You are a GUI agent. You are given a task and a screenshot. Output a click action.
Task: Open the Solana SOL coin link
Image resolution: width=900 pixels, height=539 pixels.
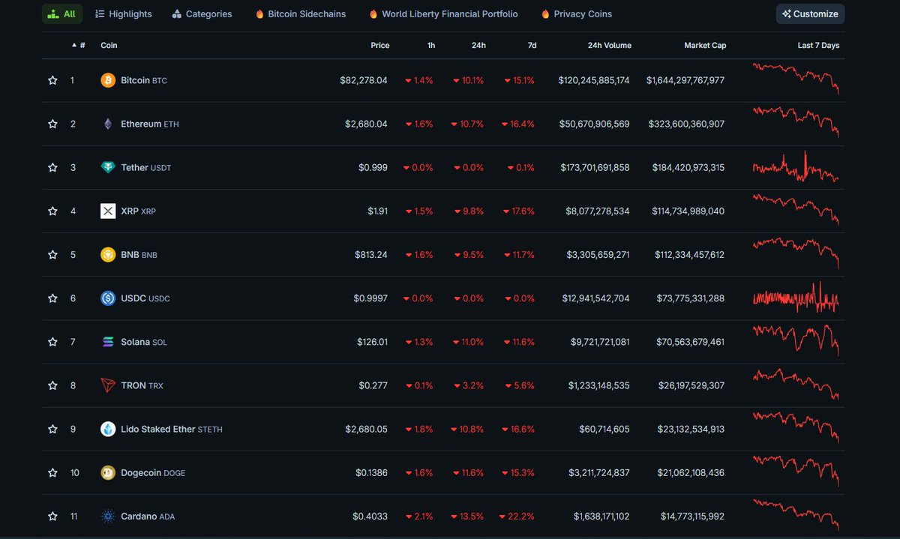pos(144,342)
